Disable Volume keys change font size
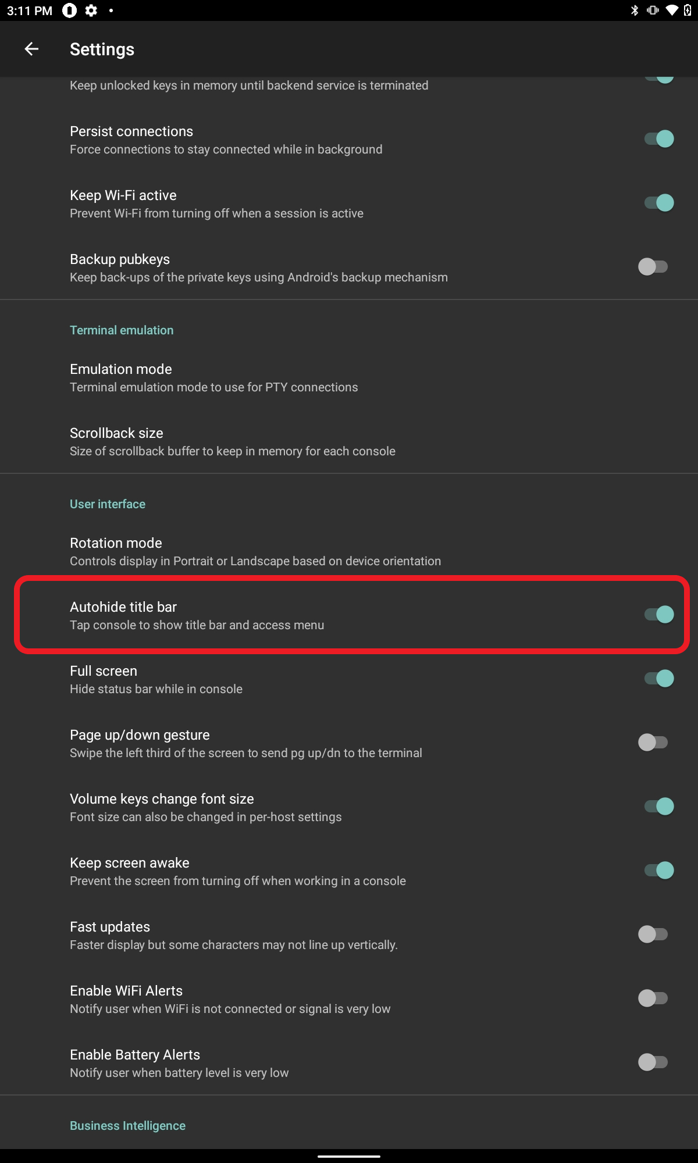Viewport: 698px width, 1163px height. click(x=658, y=807)
